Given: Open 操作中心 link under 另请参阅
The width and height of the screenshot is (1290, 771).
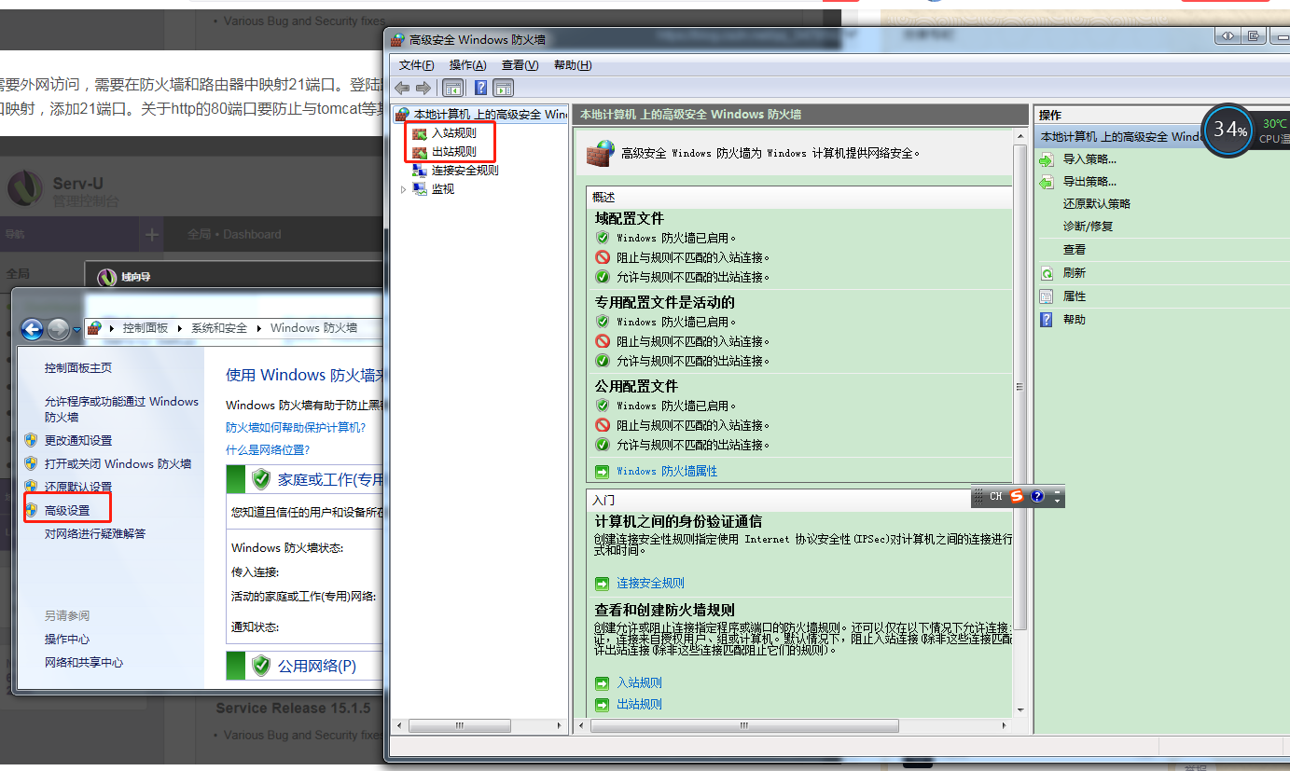Looking at the screenshot, I should click(x=67, y=640).
